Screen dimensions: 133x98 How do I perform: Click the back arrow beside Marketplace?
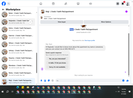[3, 10]
